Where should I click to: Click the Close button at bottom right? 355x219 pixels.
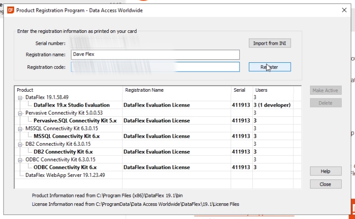[x=325, y=184]
